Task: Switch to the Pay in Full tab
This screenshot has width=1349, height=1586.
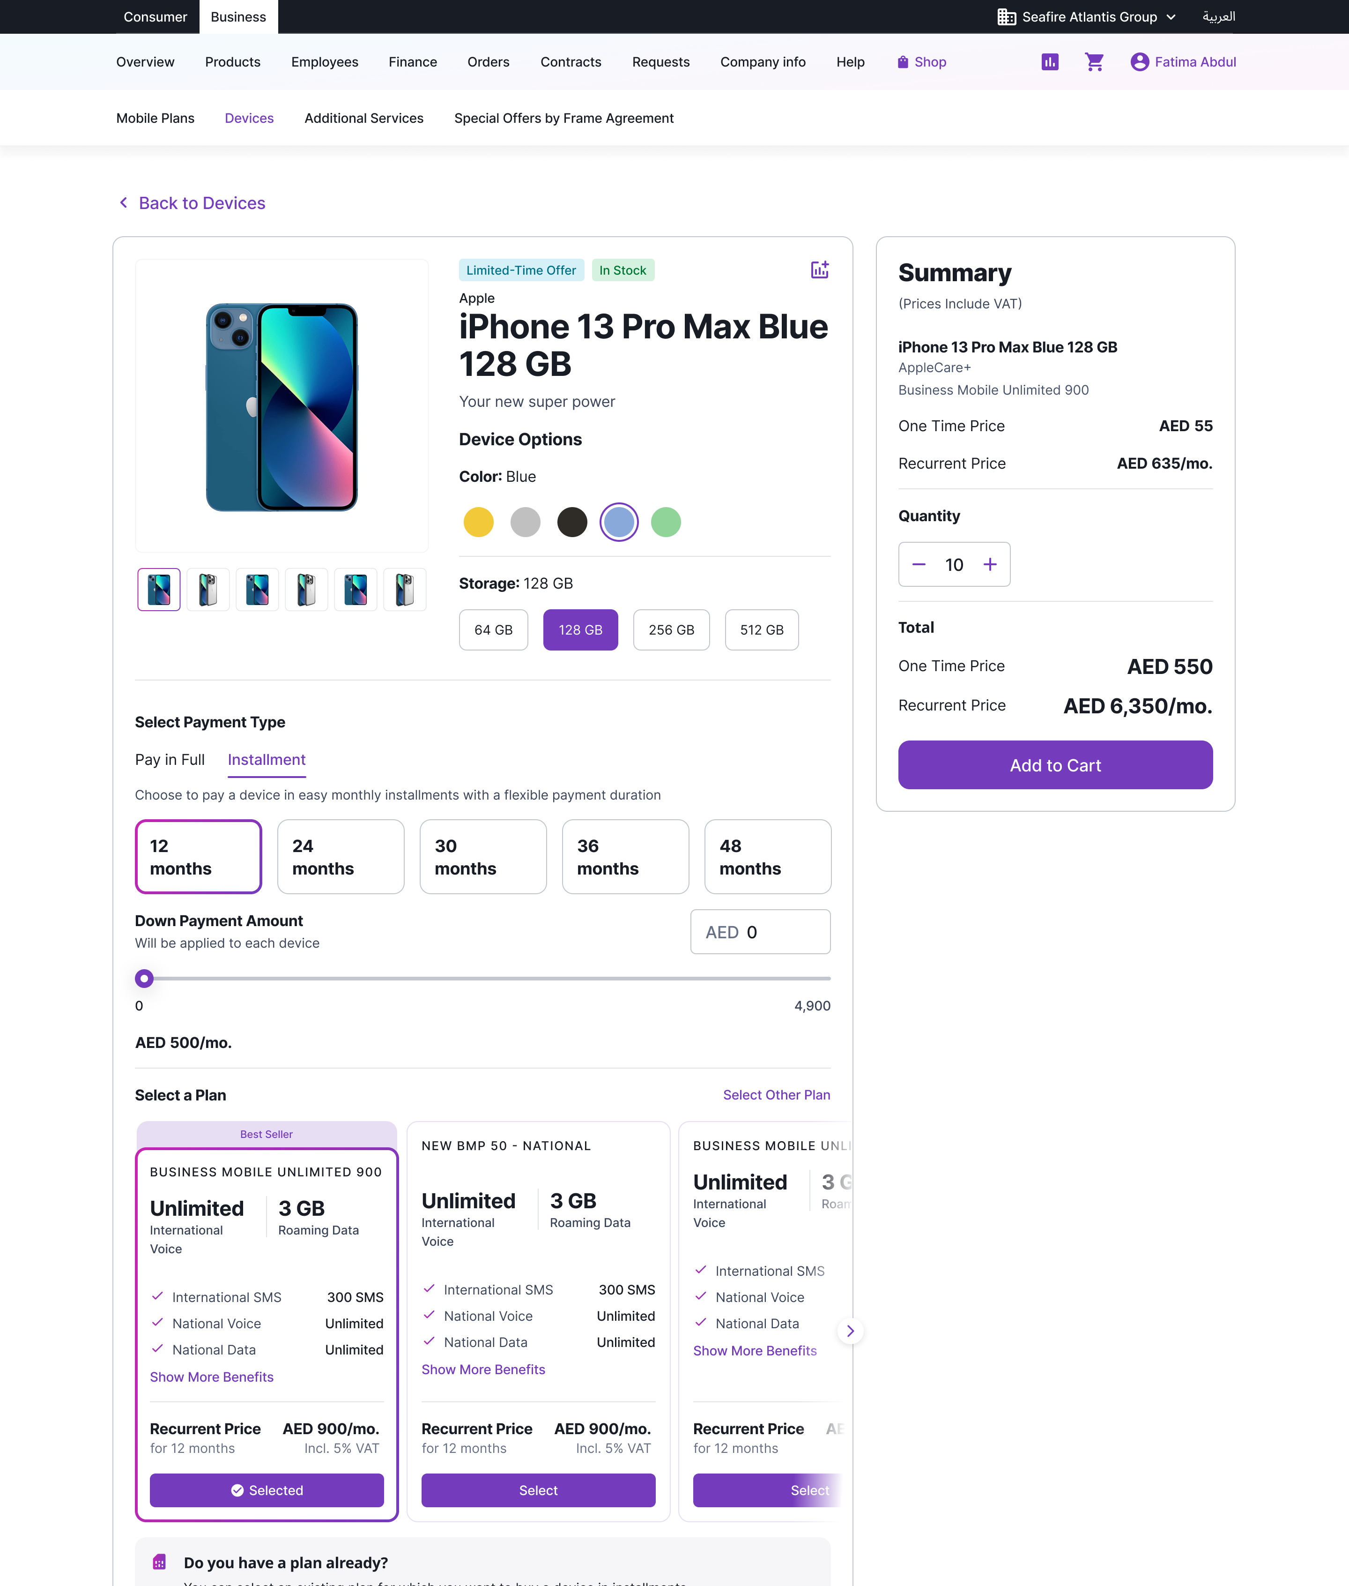Action: click(170, 760)
